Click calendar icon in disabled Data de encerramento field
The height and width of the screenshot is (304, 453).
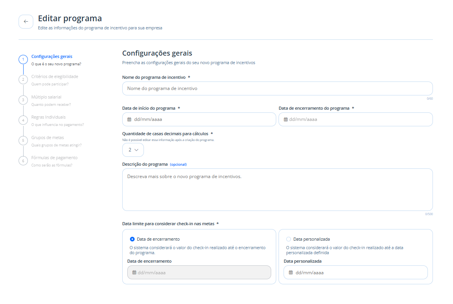click(134, 273)
